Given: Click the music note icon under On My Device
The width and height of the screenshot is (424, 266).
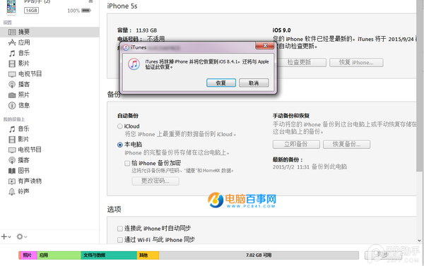Looking at the screenshot, I should pos(12,129).
